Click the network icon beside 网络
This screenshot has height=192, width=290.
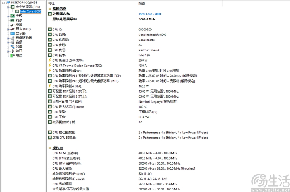pos(13,47)
